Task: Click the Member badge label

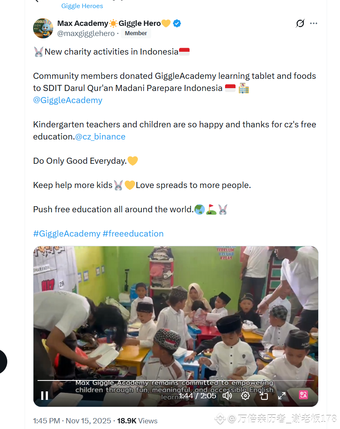Action: (136, 33)
